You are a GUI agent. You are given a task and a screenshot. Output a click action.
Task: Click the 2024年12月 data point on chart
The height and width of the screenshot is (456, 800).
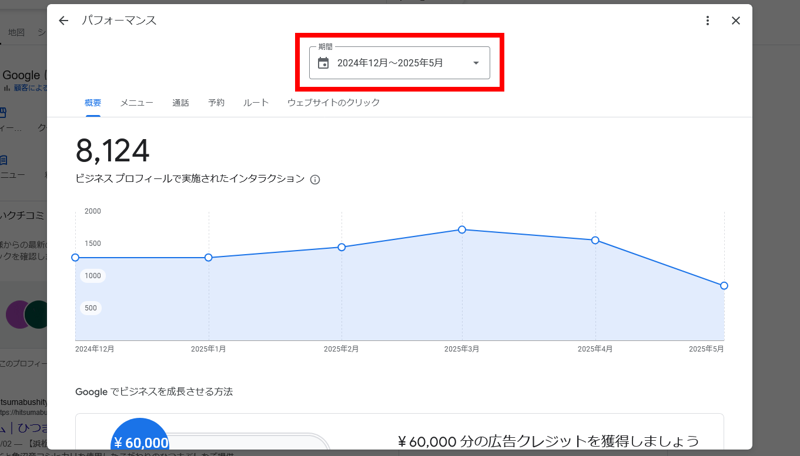click(75, 258)
